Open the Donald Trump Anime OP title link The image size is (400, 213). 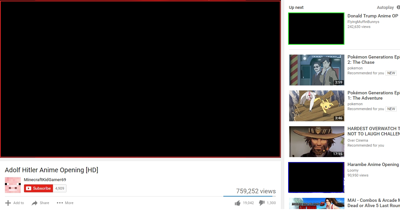click(373, 16)
